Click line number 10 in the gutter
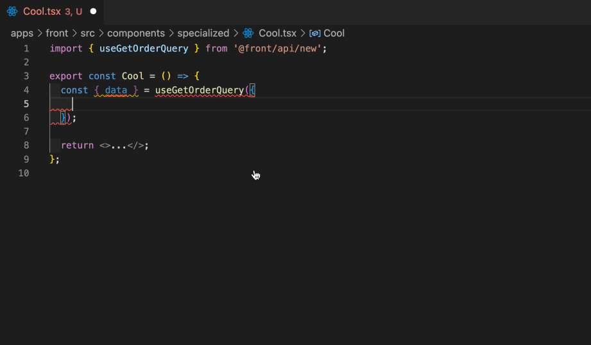Screen dimensions: 591x345 pyautogui.click(x=23, y=173)
